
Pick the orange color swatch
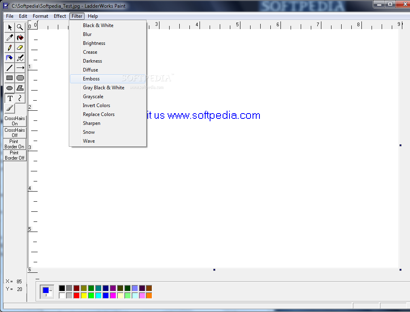[149, 295]
